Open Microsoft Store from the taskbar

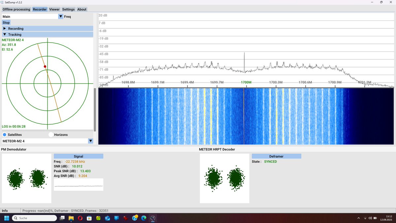(89, 218)
